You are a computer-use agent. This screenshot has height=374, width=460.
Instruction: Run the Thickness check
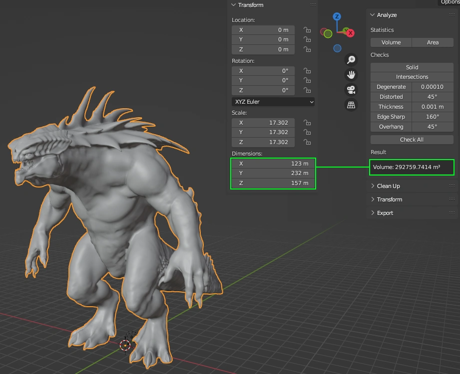coord(391,107)
